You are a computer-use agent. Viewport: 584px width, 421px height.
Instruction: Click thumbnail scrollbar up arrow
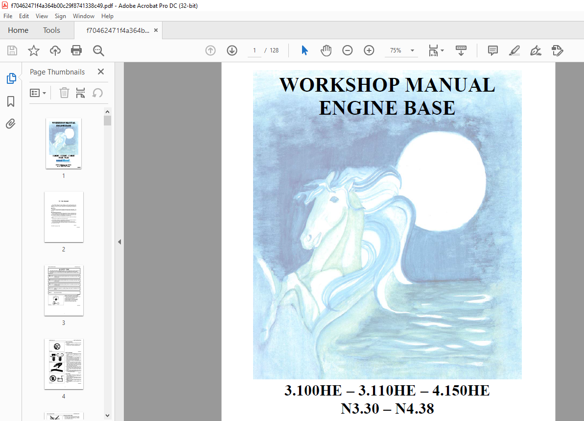(x=107, y=112)
